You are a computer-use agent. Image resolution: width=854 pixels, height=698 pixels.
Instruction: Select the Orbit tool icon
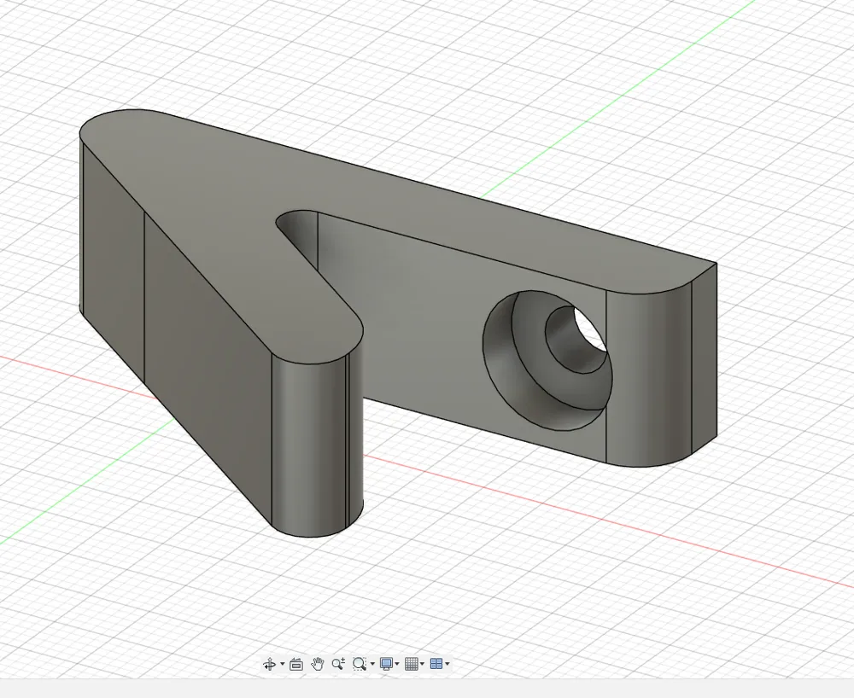click(269, 664)
